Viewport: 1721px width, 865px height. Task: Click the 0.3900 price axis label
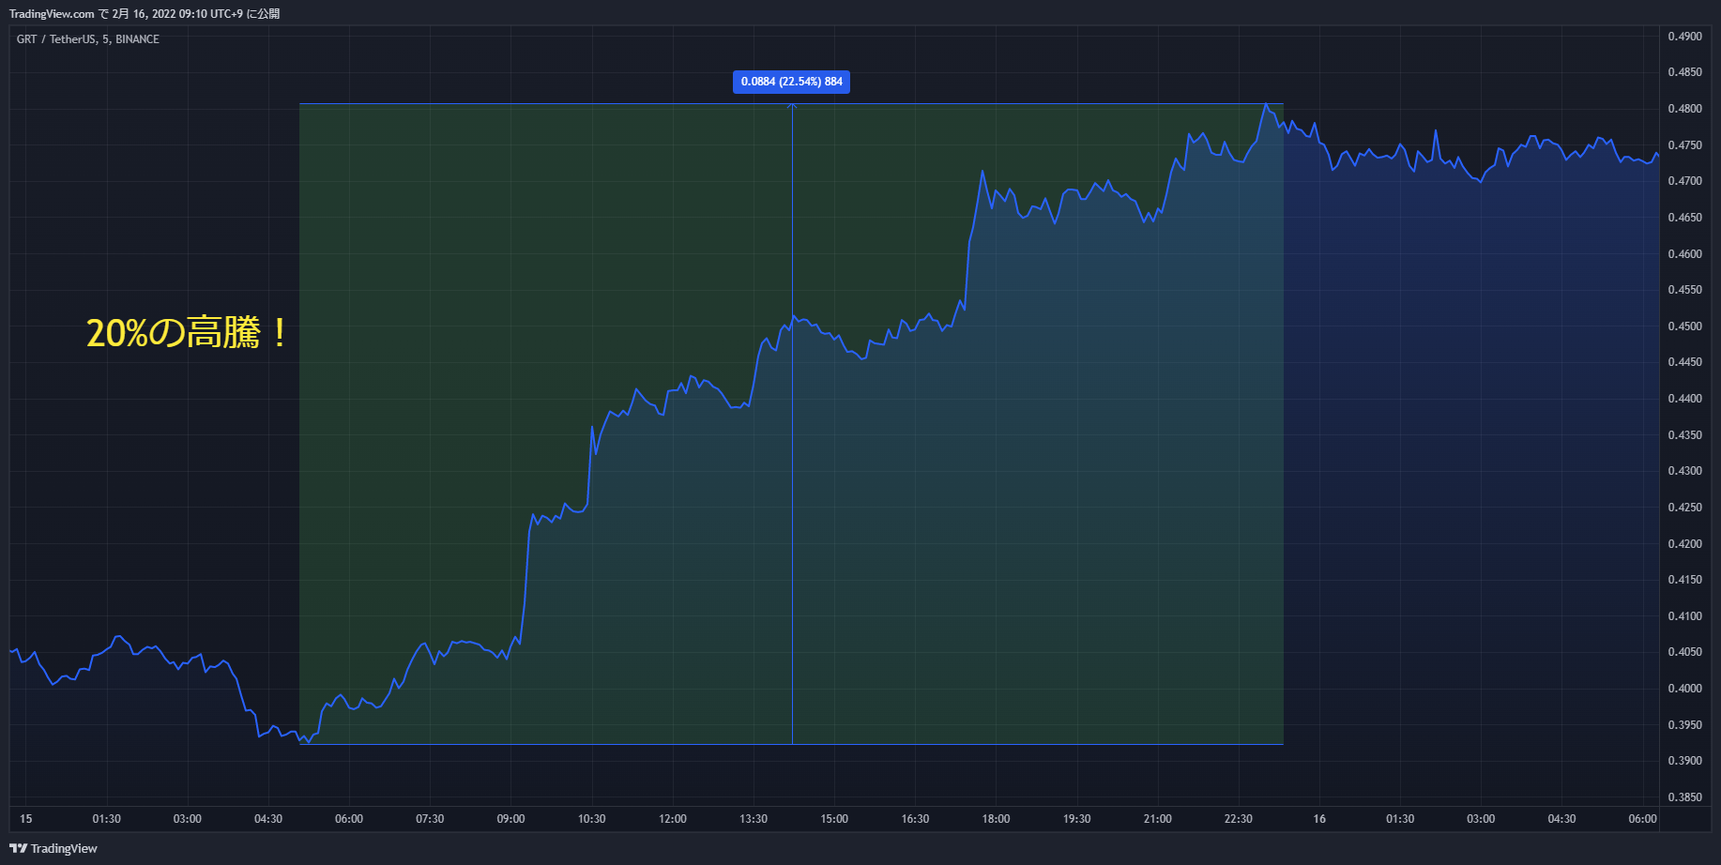point(1684,761)
